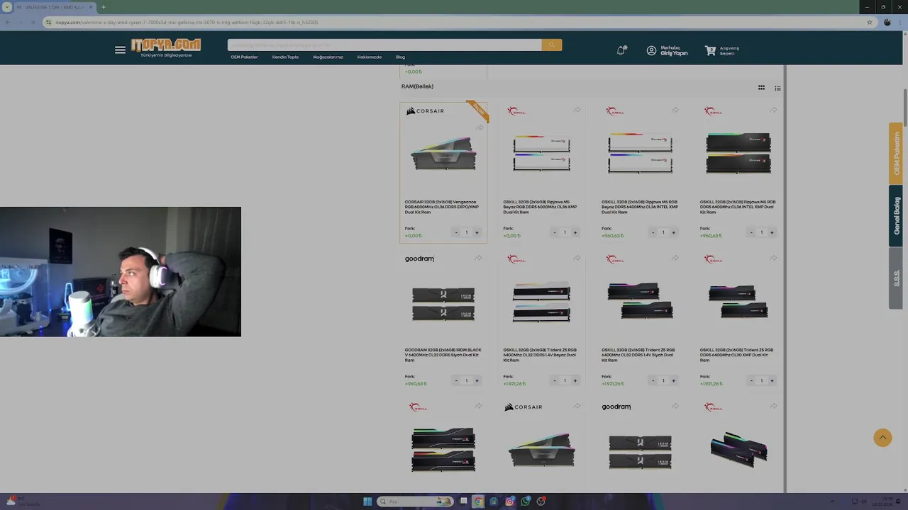
Task: Switch the RAM list to grid view
Action: (761, 88)
